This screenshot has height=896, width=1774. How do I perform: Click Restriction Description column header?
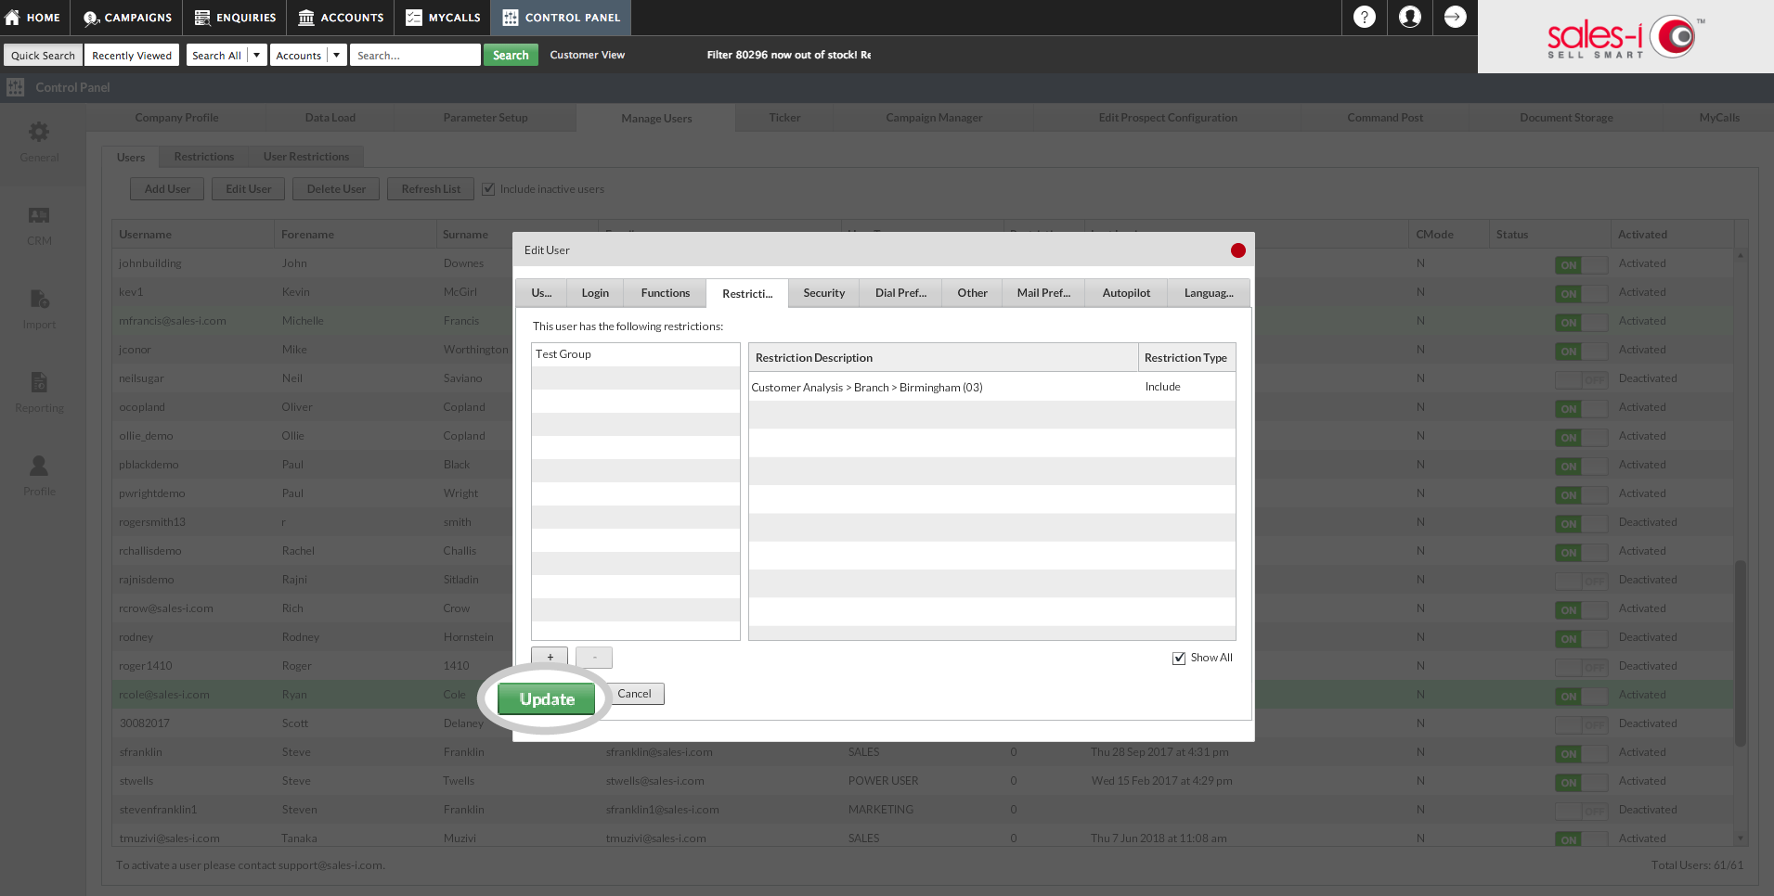pos(943,358)
